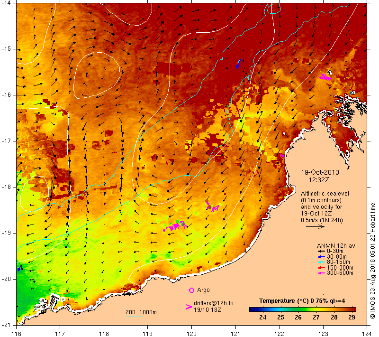Click the cyan 200 1000m isobath legend line

pyautogui.click(x=134, y=317)
